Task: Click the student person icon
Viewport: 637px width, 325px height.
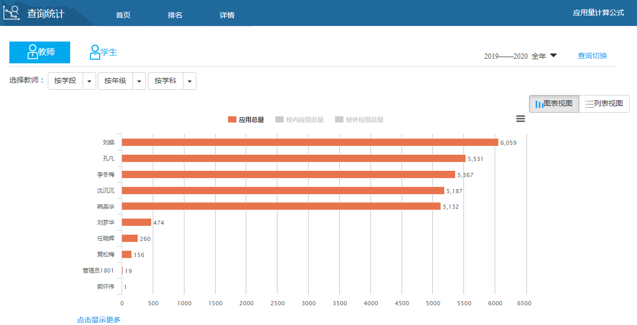Action: click(95, 52)
